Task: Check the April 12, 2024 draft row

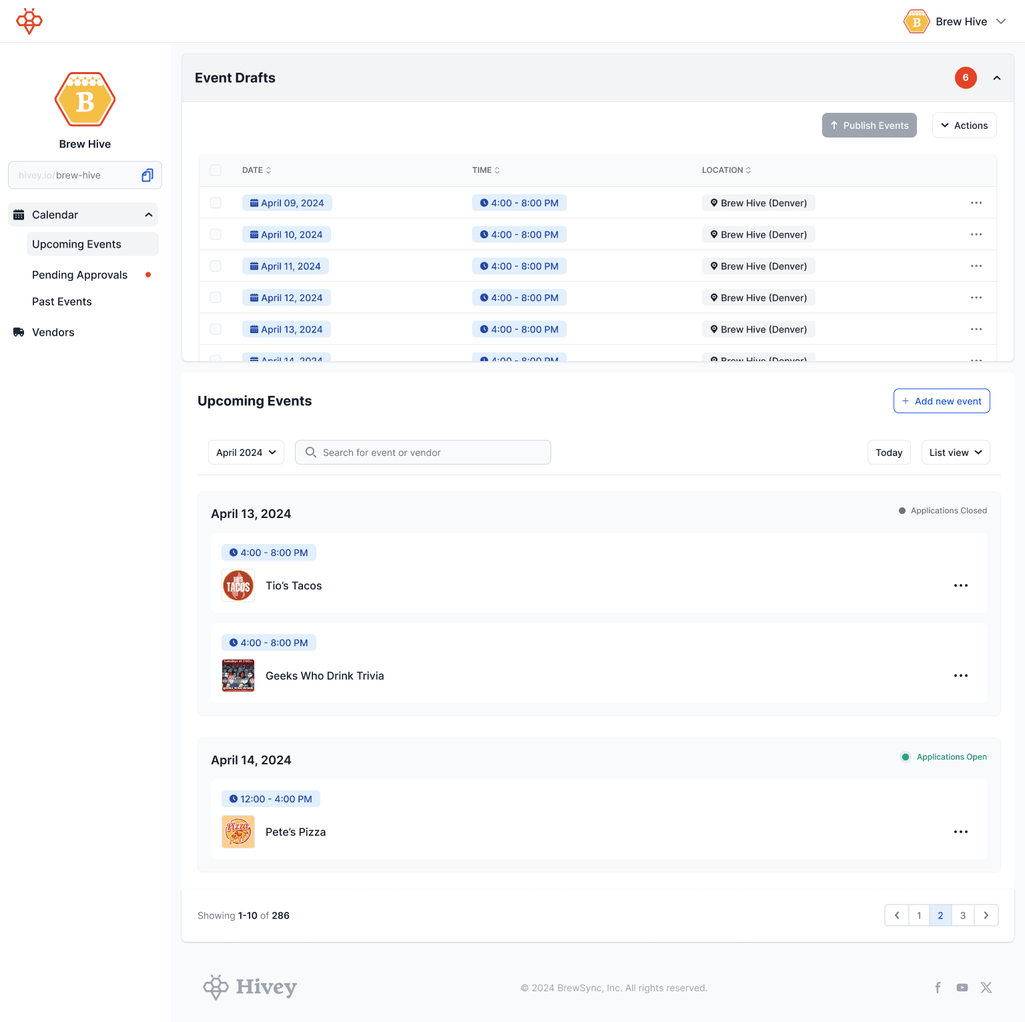Action: [216, 297]
